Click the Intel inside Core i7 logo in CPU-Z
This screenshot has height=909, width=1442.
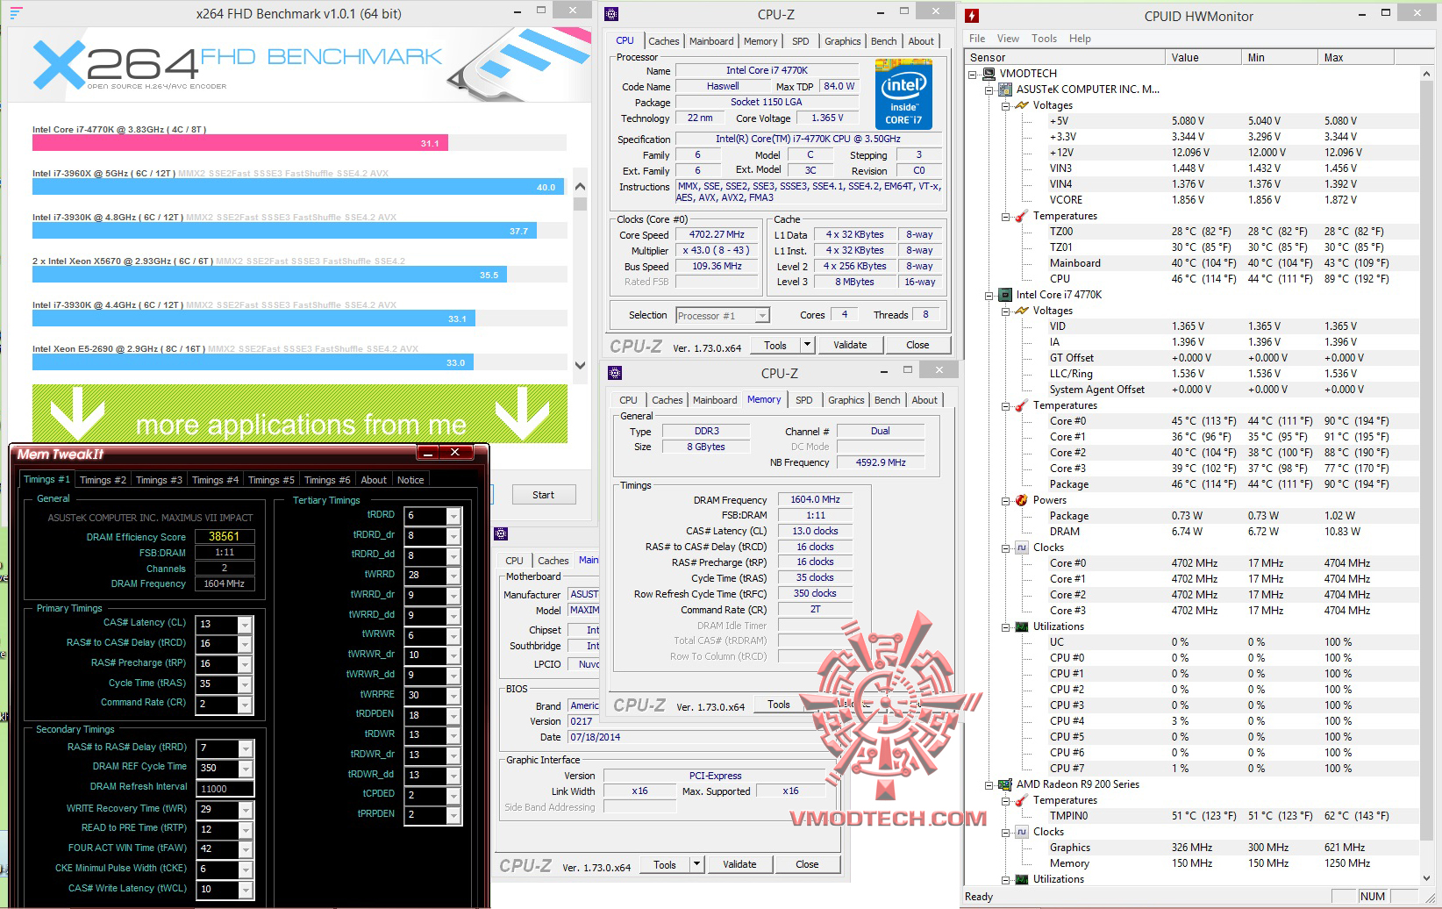[903, 95]
